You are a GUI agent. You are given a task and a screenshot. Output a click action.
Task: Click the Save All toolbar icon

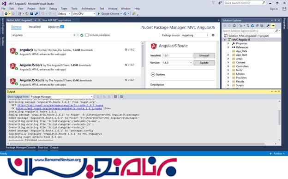tap(36, 14)
